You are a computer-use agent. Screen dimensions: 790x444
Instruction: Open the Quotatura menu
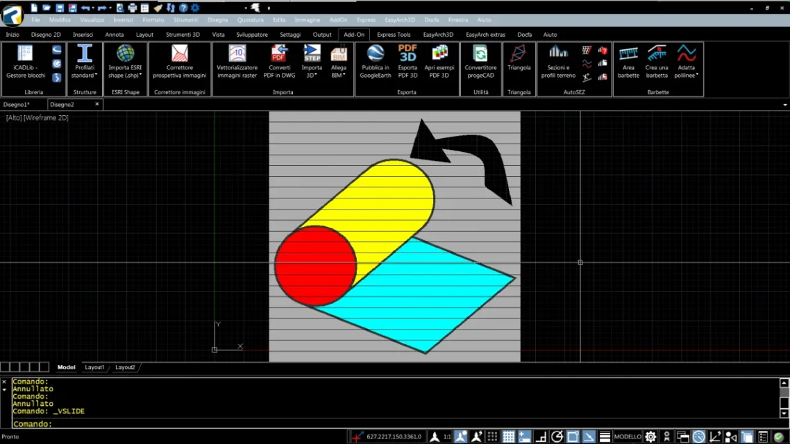click(251, 19)
